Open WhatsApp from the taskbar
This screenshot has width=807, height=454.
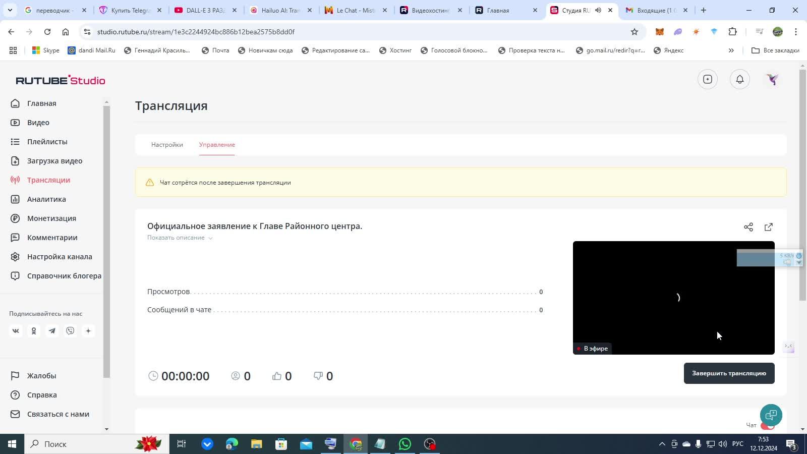(405, 444)
